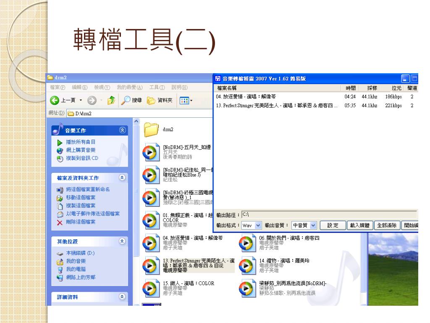Click the 開始 button in converter
Viewport: 430px width, 323px height.
(410, 225)
